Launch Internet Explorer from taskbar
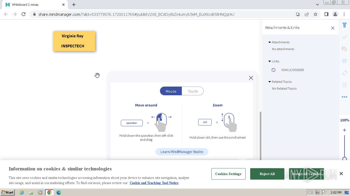The height and width of the screenshot is (196, 350). point(22,192)
